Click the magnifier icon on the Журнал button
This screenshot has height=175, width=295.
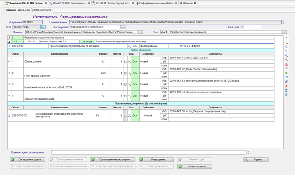[x=246, y=159]
